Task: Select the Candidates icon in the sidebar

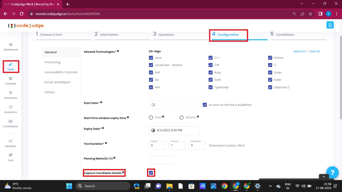Action: pos(10,124)
